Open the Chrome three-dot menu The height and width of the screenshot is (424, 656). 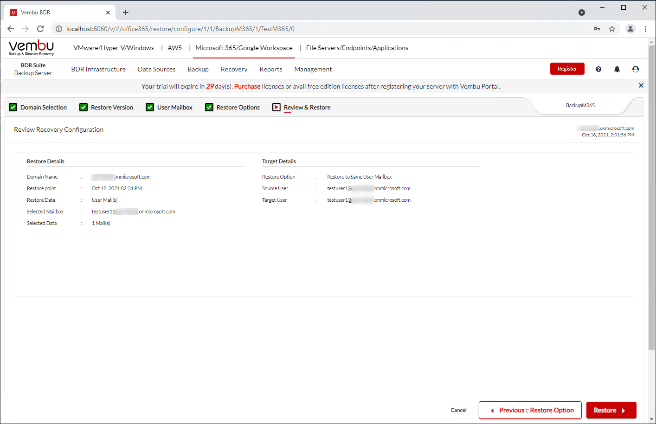645,29
